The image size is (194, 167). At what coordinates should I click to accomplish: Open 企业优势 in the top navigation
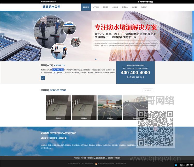(x=115, y=7)
